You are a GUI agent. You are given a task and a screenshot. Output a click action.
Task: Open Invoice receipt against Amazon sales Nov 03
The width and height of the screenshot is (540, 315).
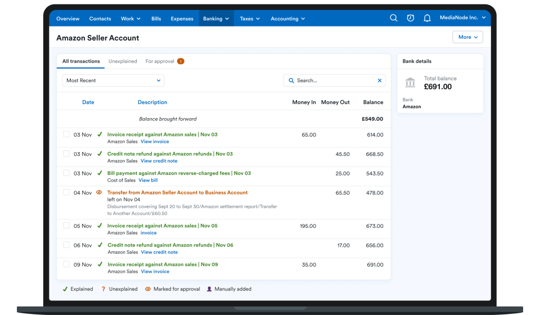tap(162, 134)
